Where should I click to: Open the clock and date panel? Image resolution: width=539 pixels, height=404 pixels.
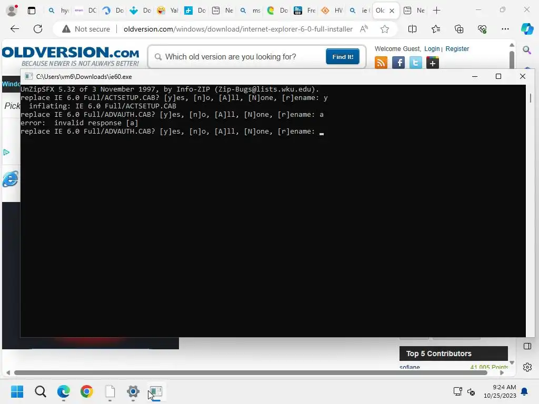500,391
